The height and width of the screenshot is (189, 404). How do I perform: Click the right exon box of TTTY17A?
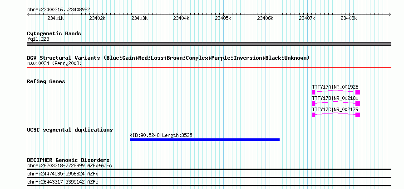click(358, 92)
